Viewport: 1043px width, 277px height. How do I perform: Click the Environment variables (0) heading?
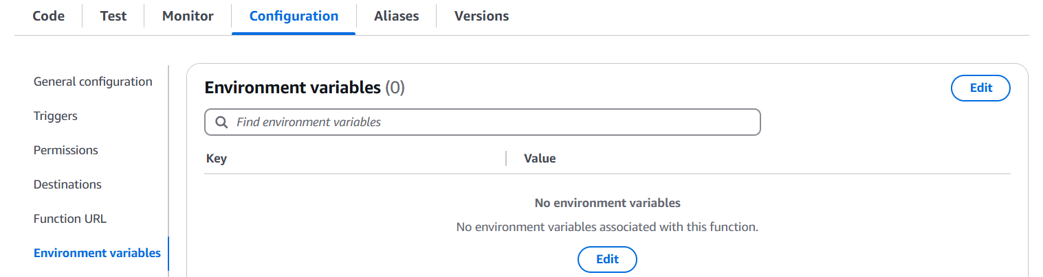pyautogui.click(x=305, y=88)
